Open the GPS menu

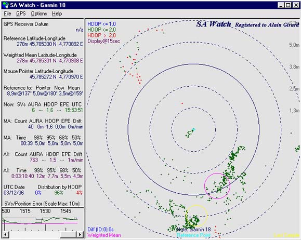21,14
